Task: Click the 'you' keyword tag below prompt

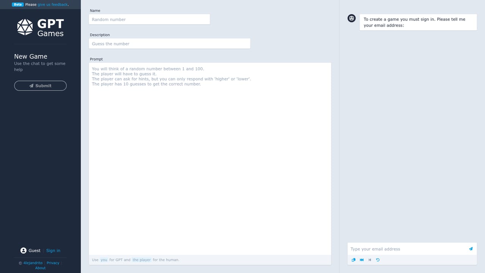Action: [104, 260]
